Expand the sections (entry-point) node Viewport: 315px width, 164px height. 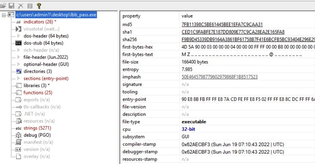[18, 78]
